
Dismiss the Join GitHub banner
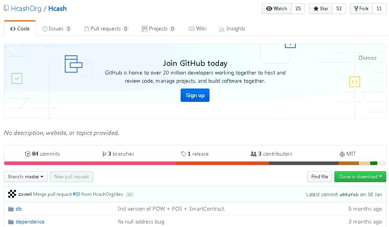click(x=367, y=58)
